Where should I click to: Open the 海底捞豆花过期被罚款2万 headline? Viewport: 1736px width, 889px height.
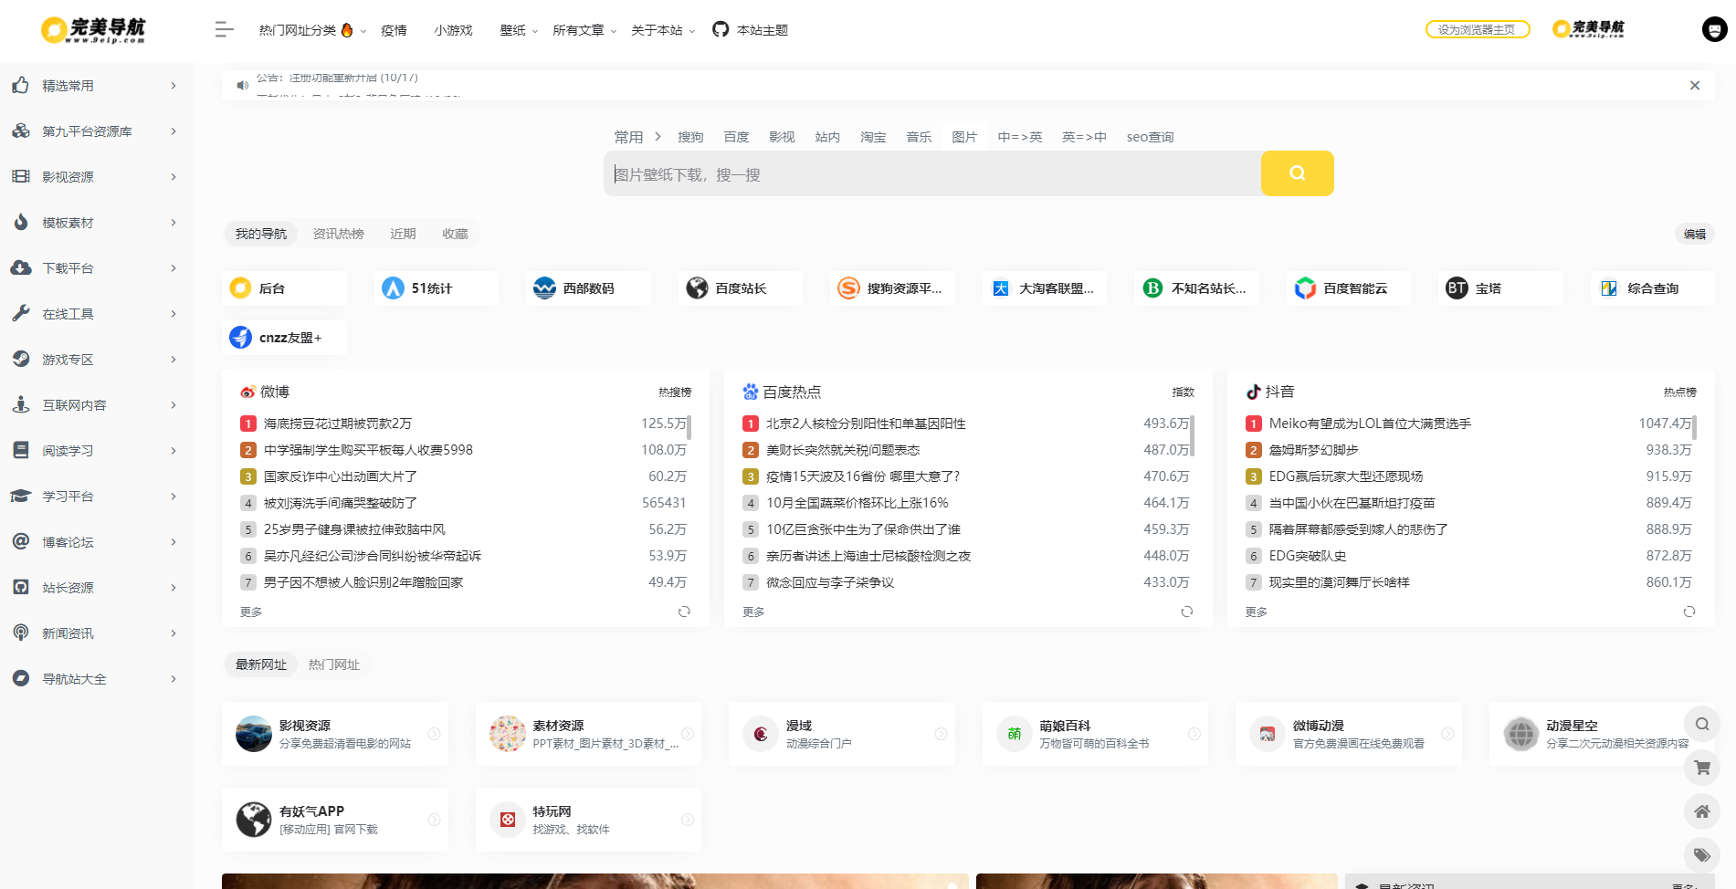338,424
